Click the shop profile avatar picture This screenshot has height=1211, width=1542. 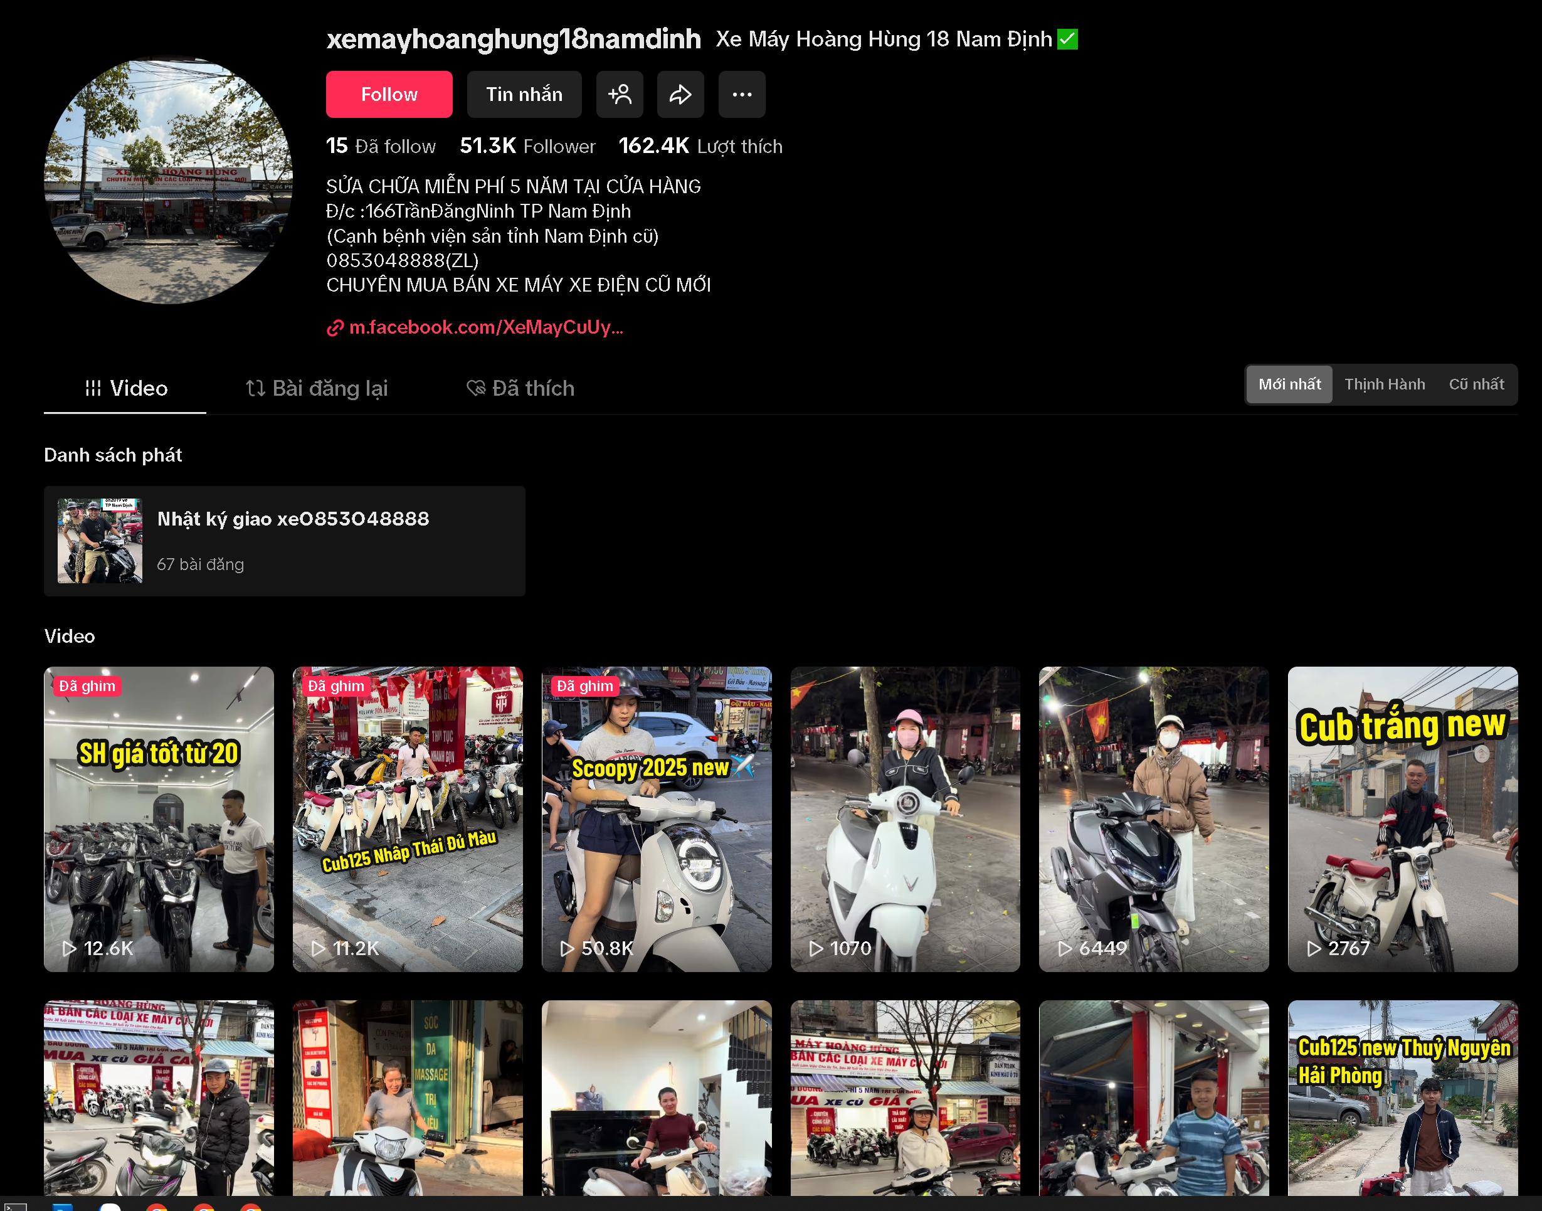[168, 181]
